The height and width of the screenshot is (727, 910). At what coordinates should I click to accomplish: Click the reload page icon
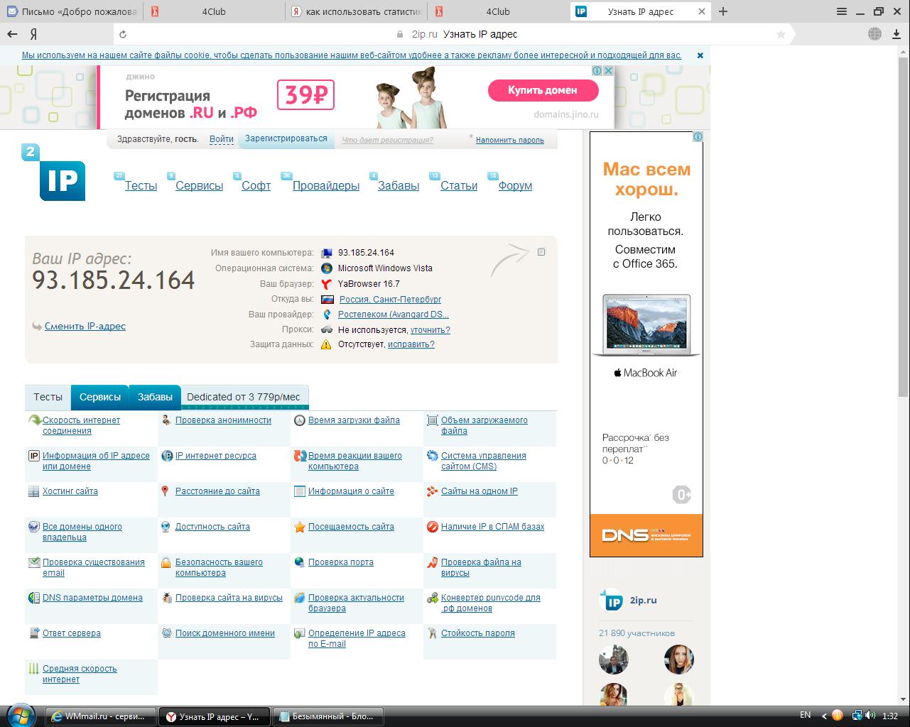pyautogui.click(x=123, y=34)
